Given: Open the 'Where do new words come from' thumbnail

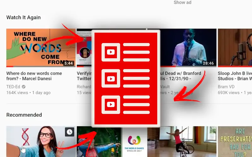Looking at the screenshot, I should click(x=41, y=48).
